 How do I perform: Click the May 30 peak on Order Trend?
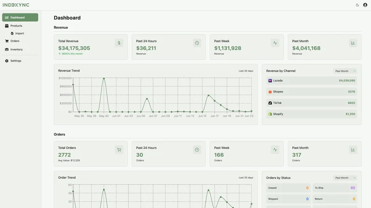pos(104,190)
